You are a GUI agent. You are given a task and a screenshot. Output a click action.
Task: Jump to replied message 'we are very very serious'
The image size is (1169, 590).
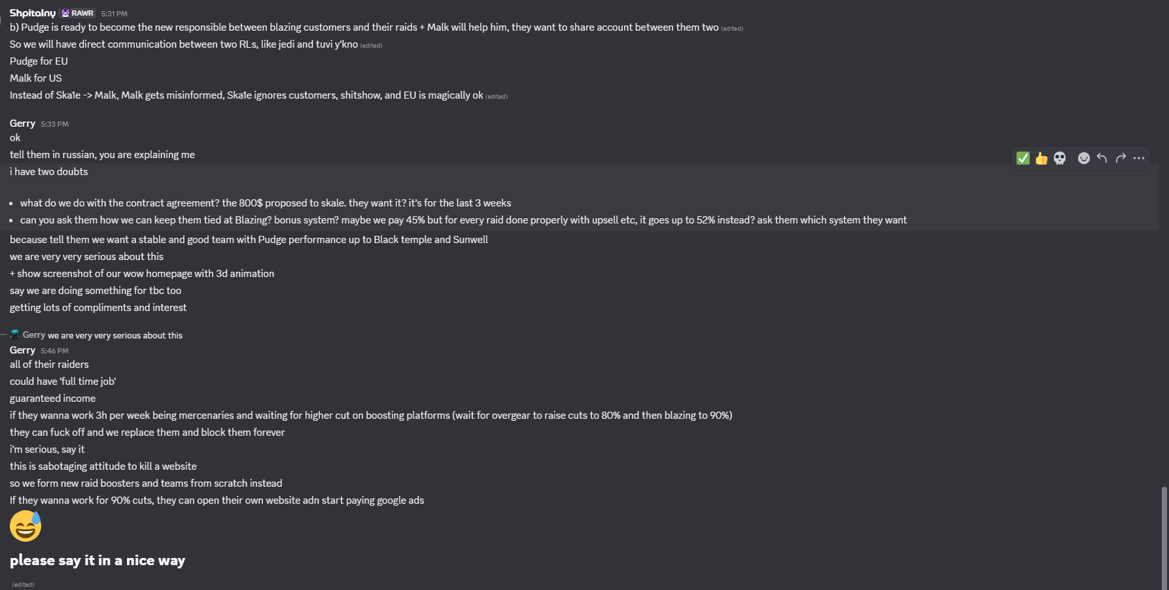[x=115, y=335]
